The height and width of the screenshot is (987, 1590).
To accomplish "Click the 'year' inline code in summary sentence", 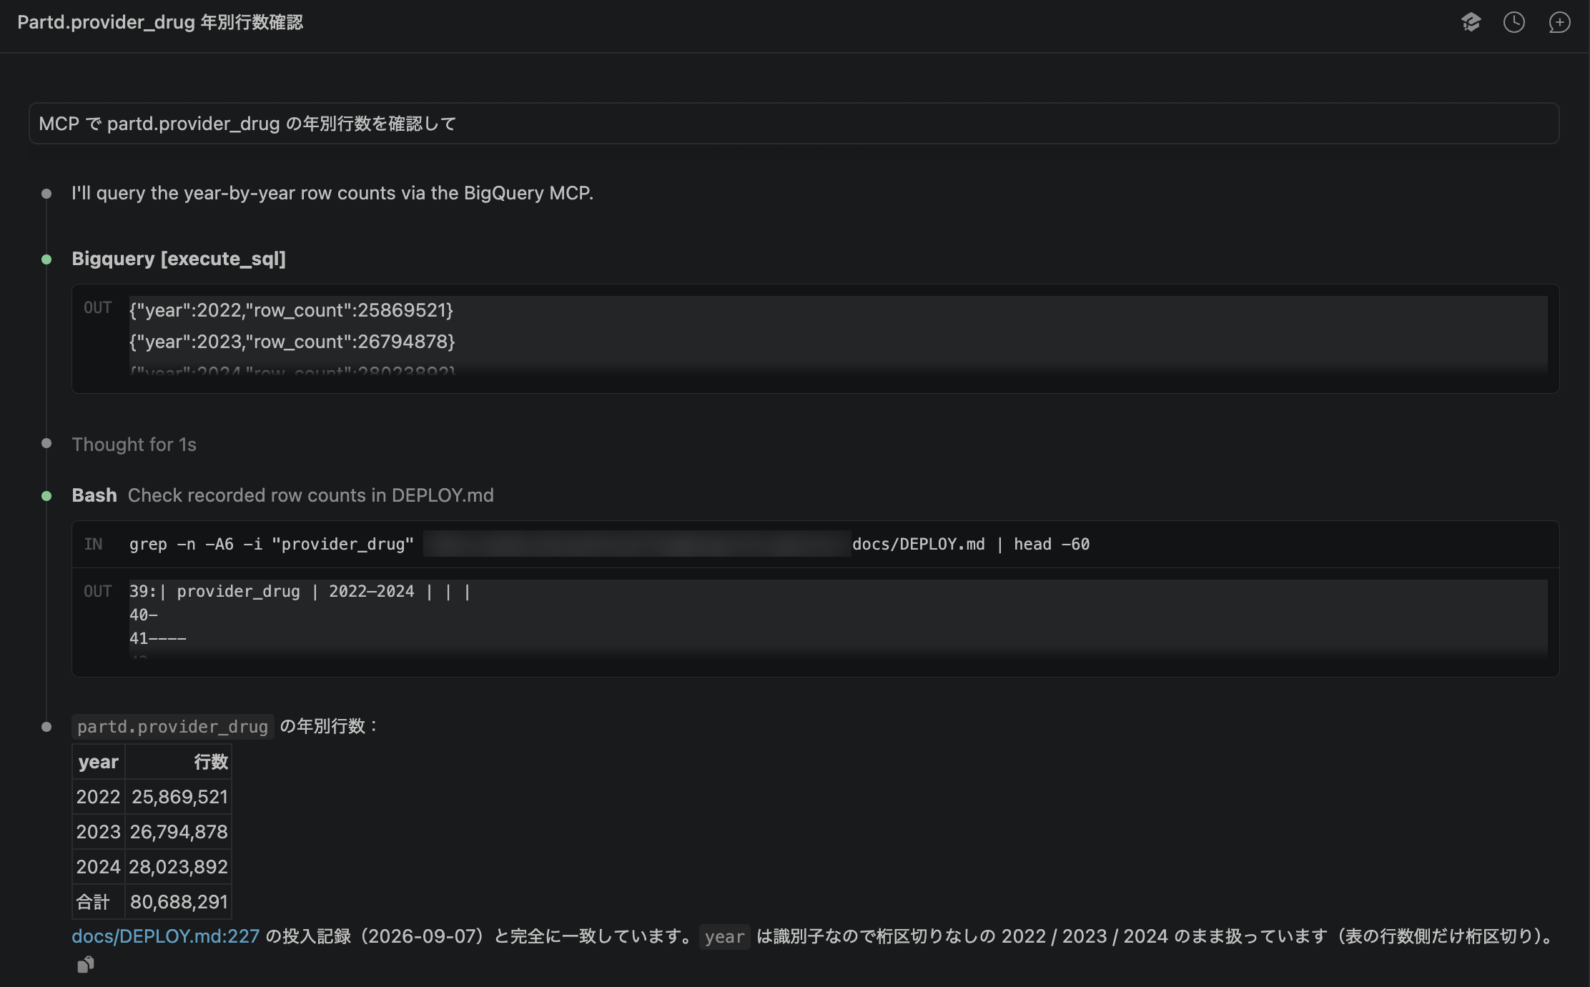I will [724, 937].
